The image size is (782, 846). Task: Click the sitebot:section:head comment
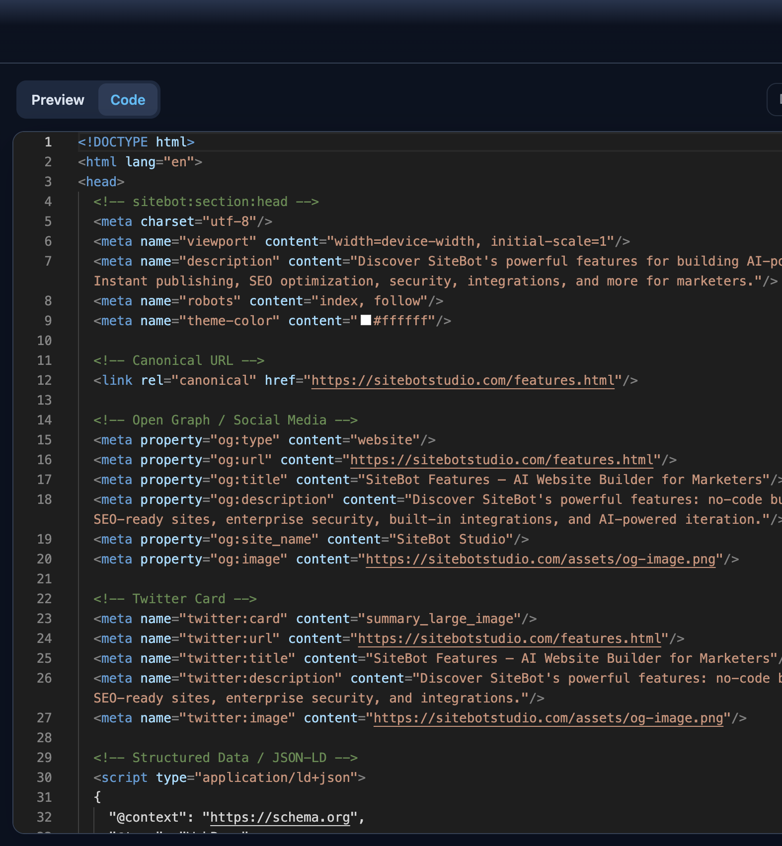[206, 202]
